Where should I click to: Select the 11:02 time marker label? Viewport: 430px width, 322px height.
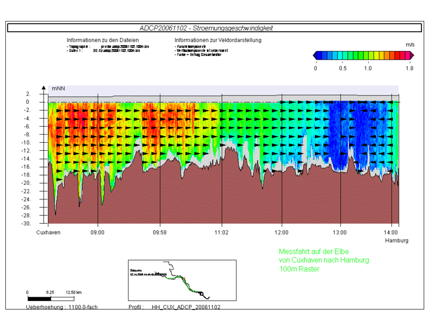221,232
